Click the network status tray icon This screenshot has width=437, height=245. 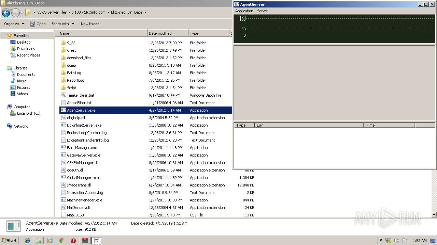(388, 241)
